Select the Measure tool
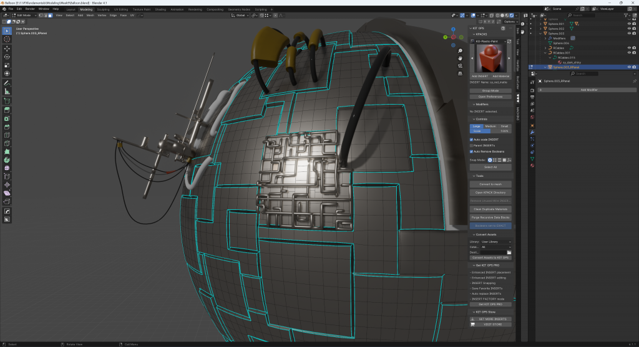This screenshot has height=347, width=639. coord(7,92)
